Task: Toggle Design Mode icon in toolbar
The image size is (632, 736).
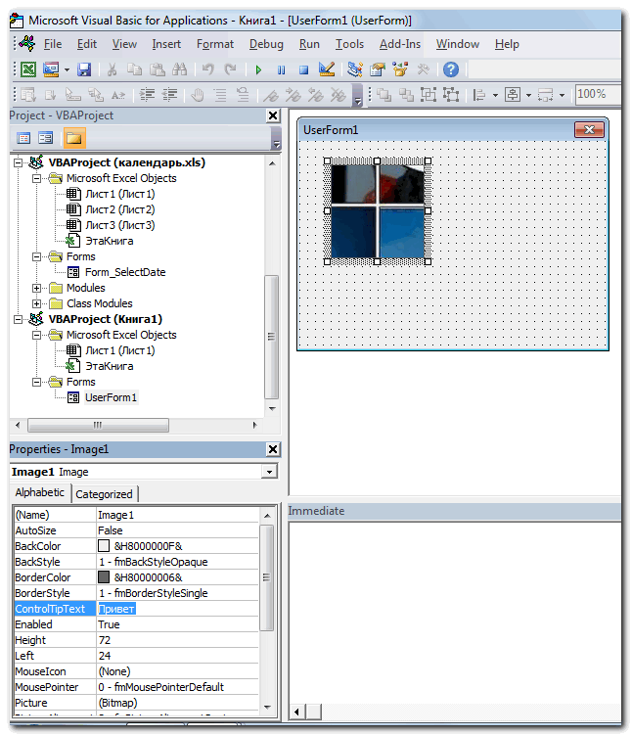Action: 327,69
